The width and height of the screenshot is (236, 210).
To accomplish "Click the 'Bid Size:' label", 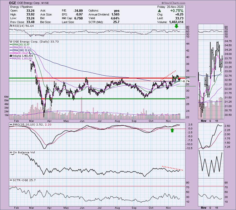I will click(46, 22).
